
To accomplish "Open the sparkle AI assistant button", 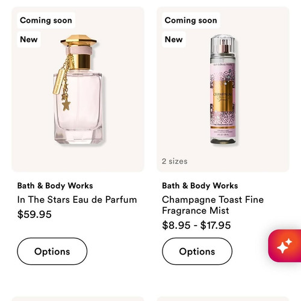I will tap(285, 246).
